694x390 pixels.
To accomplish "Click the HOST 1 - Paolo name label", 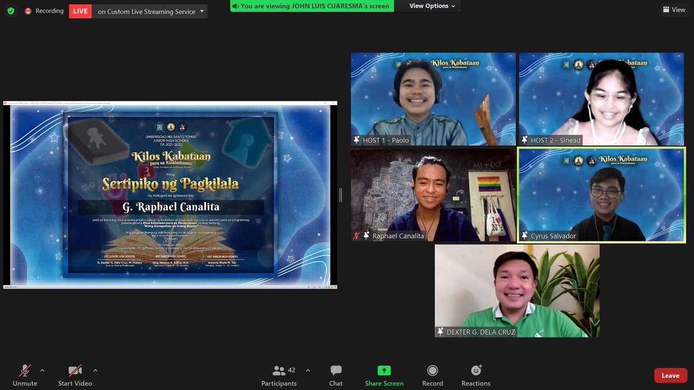I will point(386,140).
